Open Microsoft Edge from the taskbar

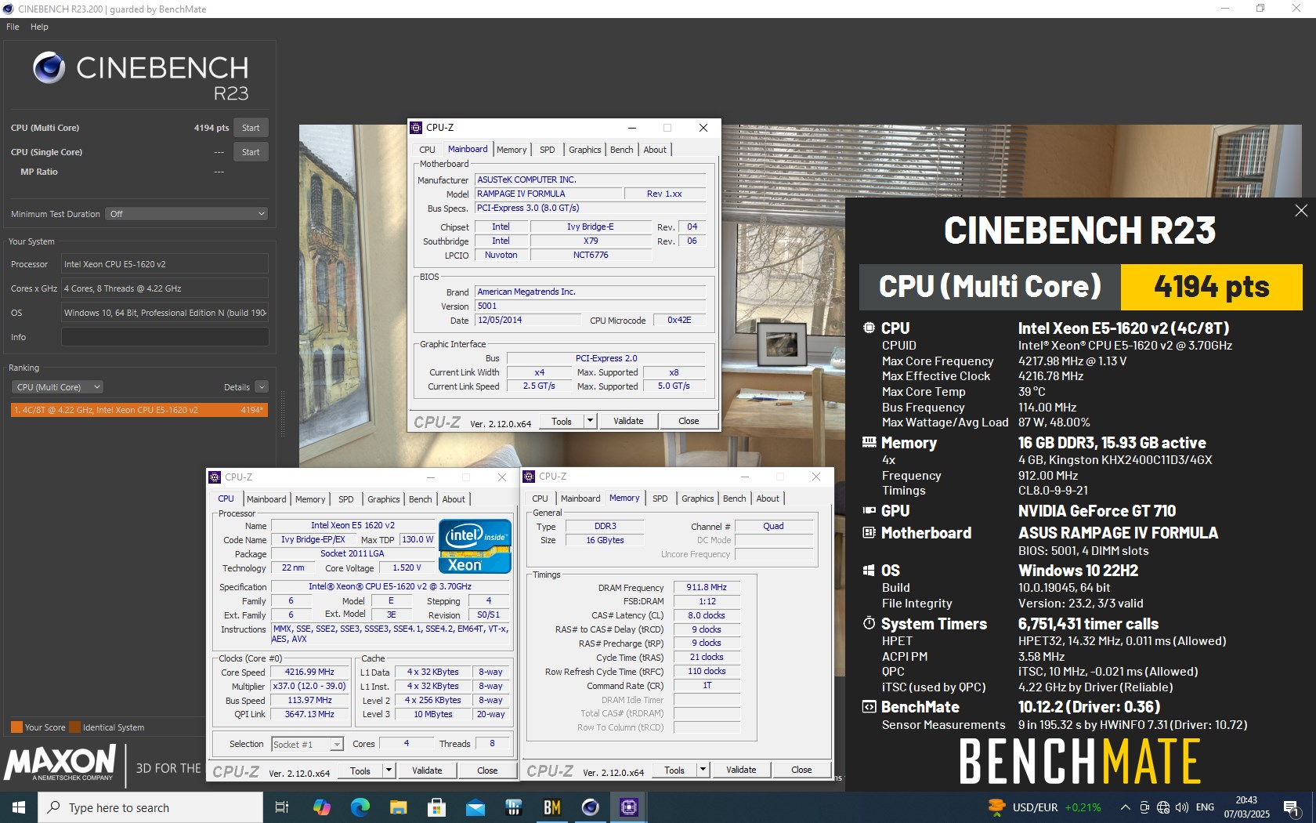point(360,807)
